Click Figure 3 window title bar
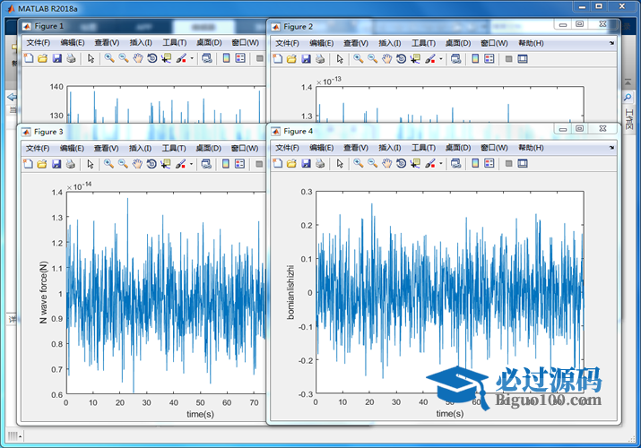This screenshot has width=641, height=448. (141, 132)
